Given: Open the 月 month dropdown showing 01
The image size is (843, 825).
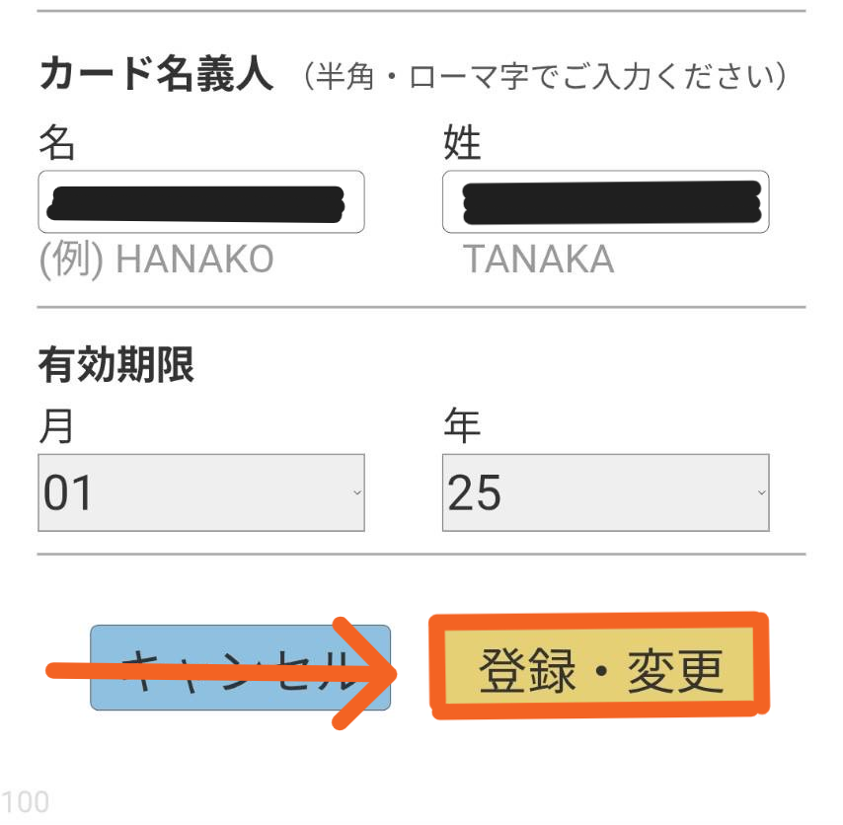Looking at the screenshot, I should click(200, 492).
